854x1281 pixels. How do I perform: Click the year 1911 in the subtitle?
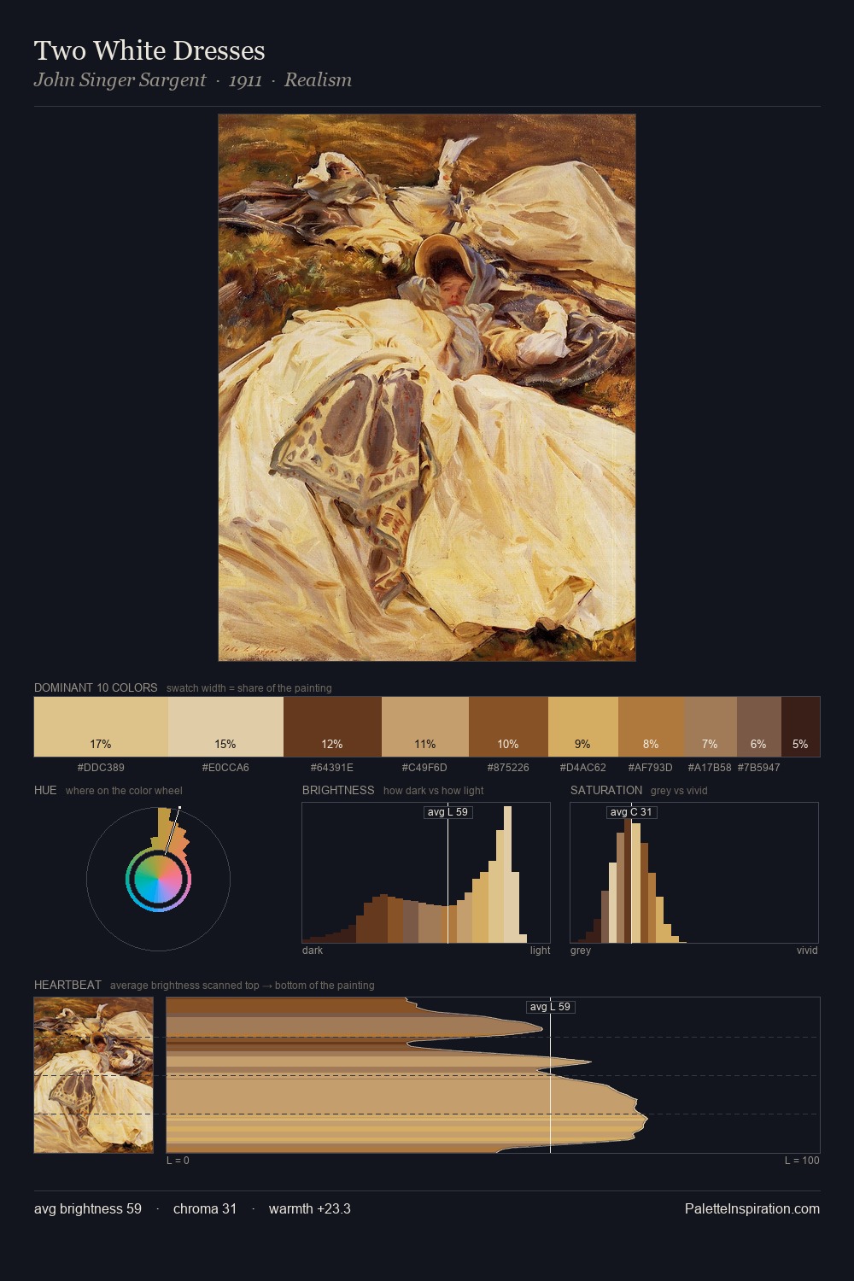pos(245,80)
